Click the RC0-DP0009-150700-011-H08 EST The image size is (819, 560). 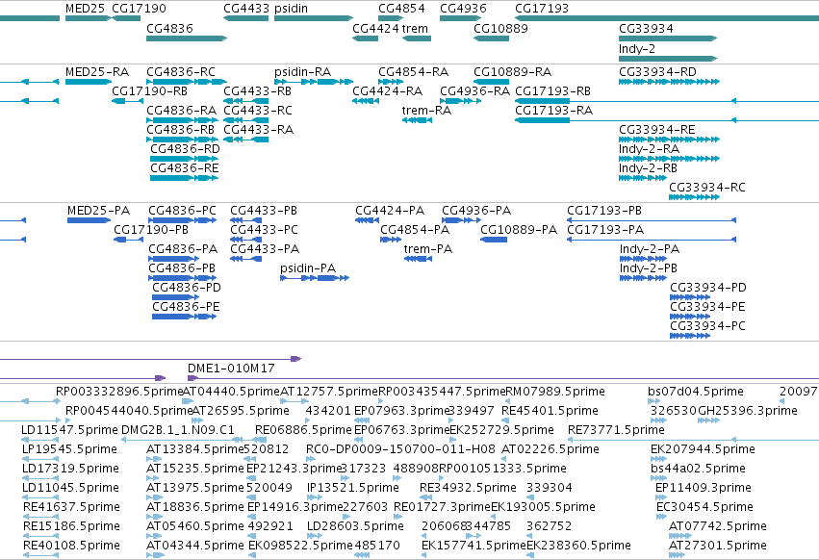click(400, 449)
